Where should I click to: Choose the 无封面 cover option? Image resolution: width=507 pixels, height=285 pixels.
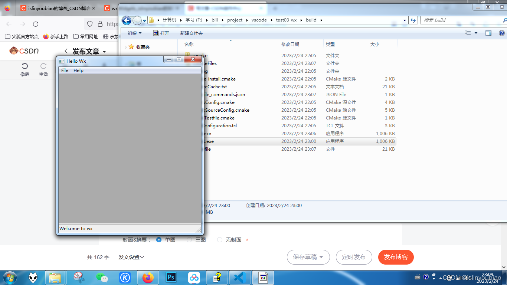pos(219,240)
